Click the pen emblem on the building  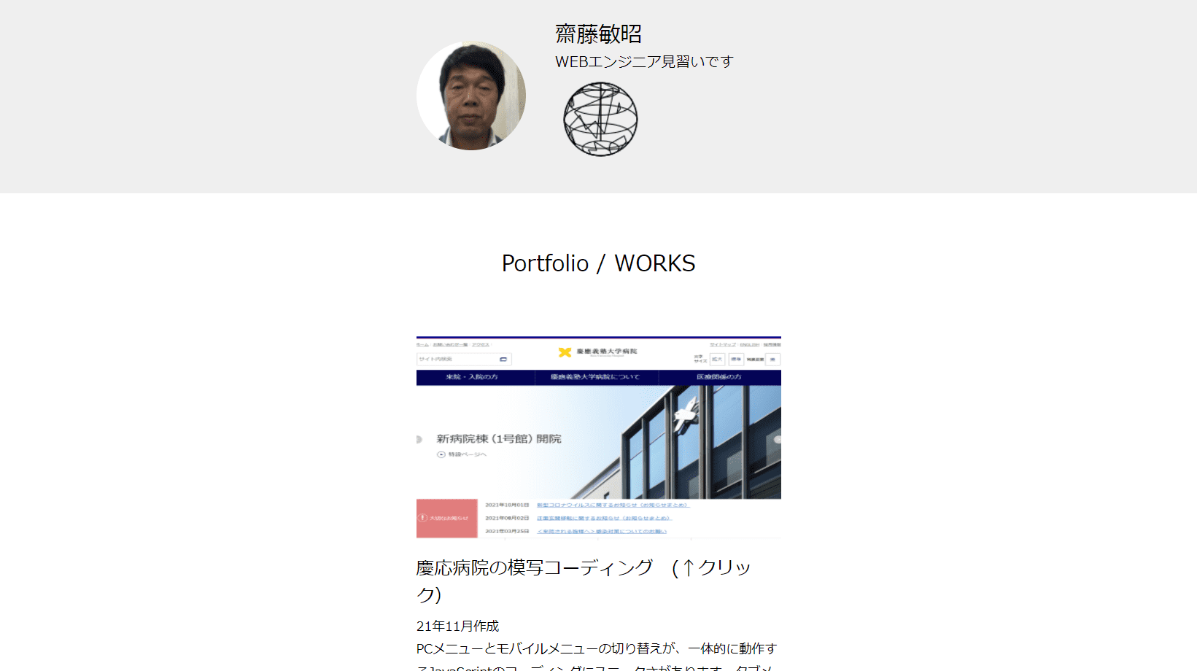(x=686, y=414)
